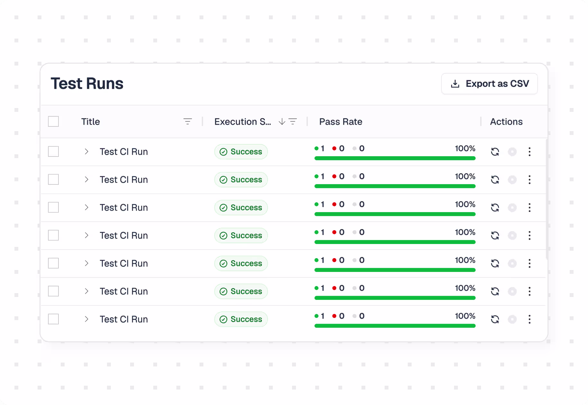Open the second row's Test CI Run title
The height and width of the screenshot is (405, 588).
(x=124, y=179)
